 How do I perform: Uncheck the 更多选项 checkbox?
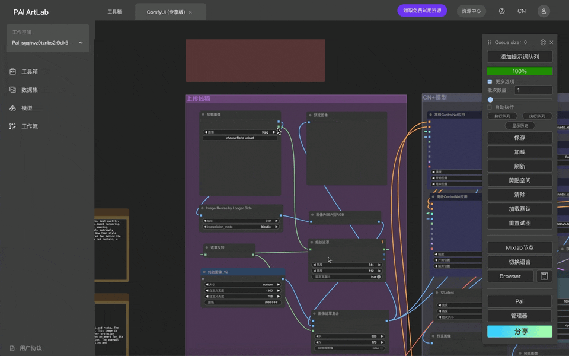[x=490, y=81]
